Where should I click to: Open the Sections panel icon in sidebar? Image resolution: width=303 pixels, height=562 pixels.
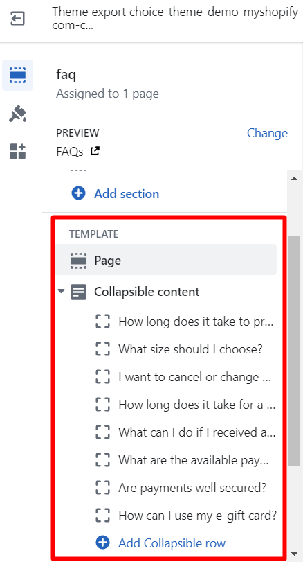pos(17,76)
